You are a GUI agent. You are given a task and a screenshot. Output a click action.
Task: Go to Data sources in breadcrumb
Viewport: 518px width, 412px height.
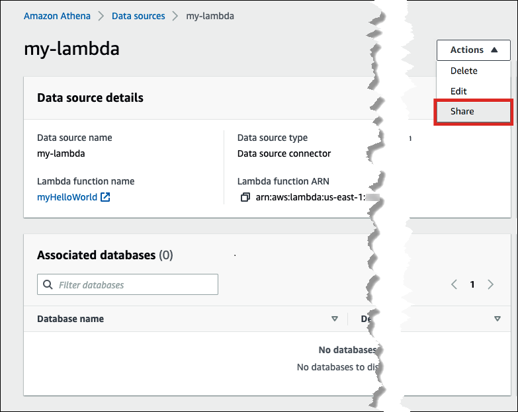(138, 16)
